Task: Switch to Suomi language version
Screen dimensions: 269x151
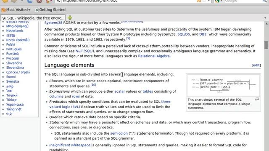Action: pyautogui.click(x=11, y=77)
